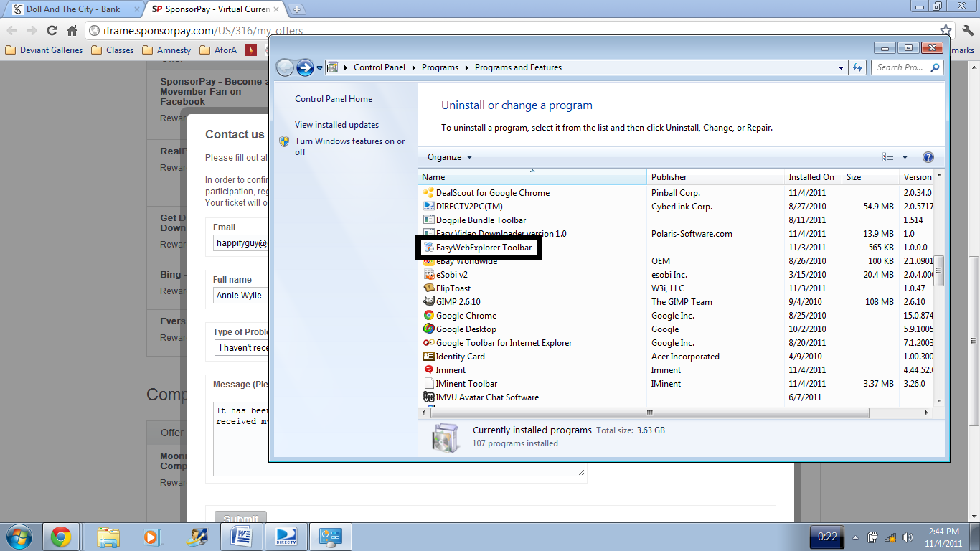The image size is (980, 551).
Task: Expand the arrow after Control Panel in breadcrumb
Action: tap(413, 67)
